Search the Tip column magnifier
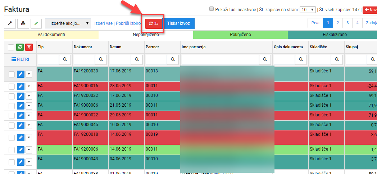Screen dimensions: 377x174 [65, 60]
